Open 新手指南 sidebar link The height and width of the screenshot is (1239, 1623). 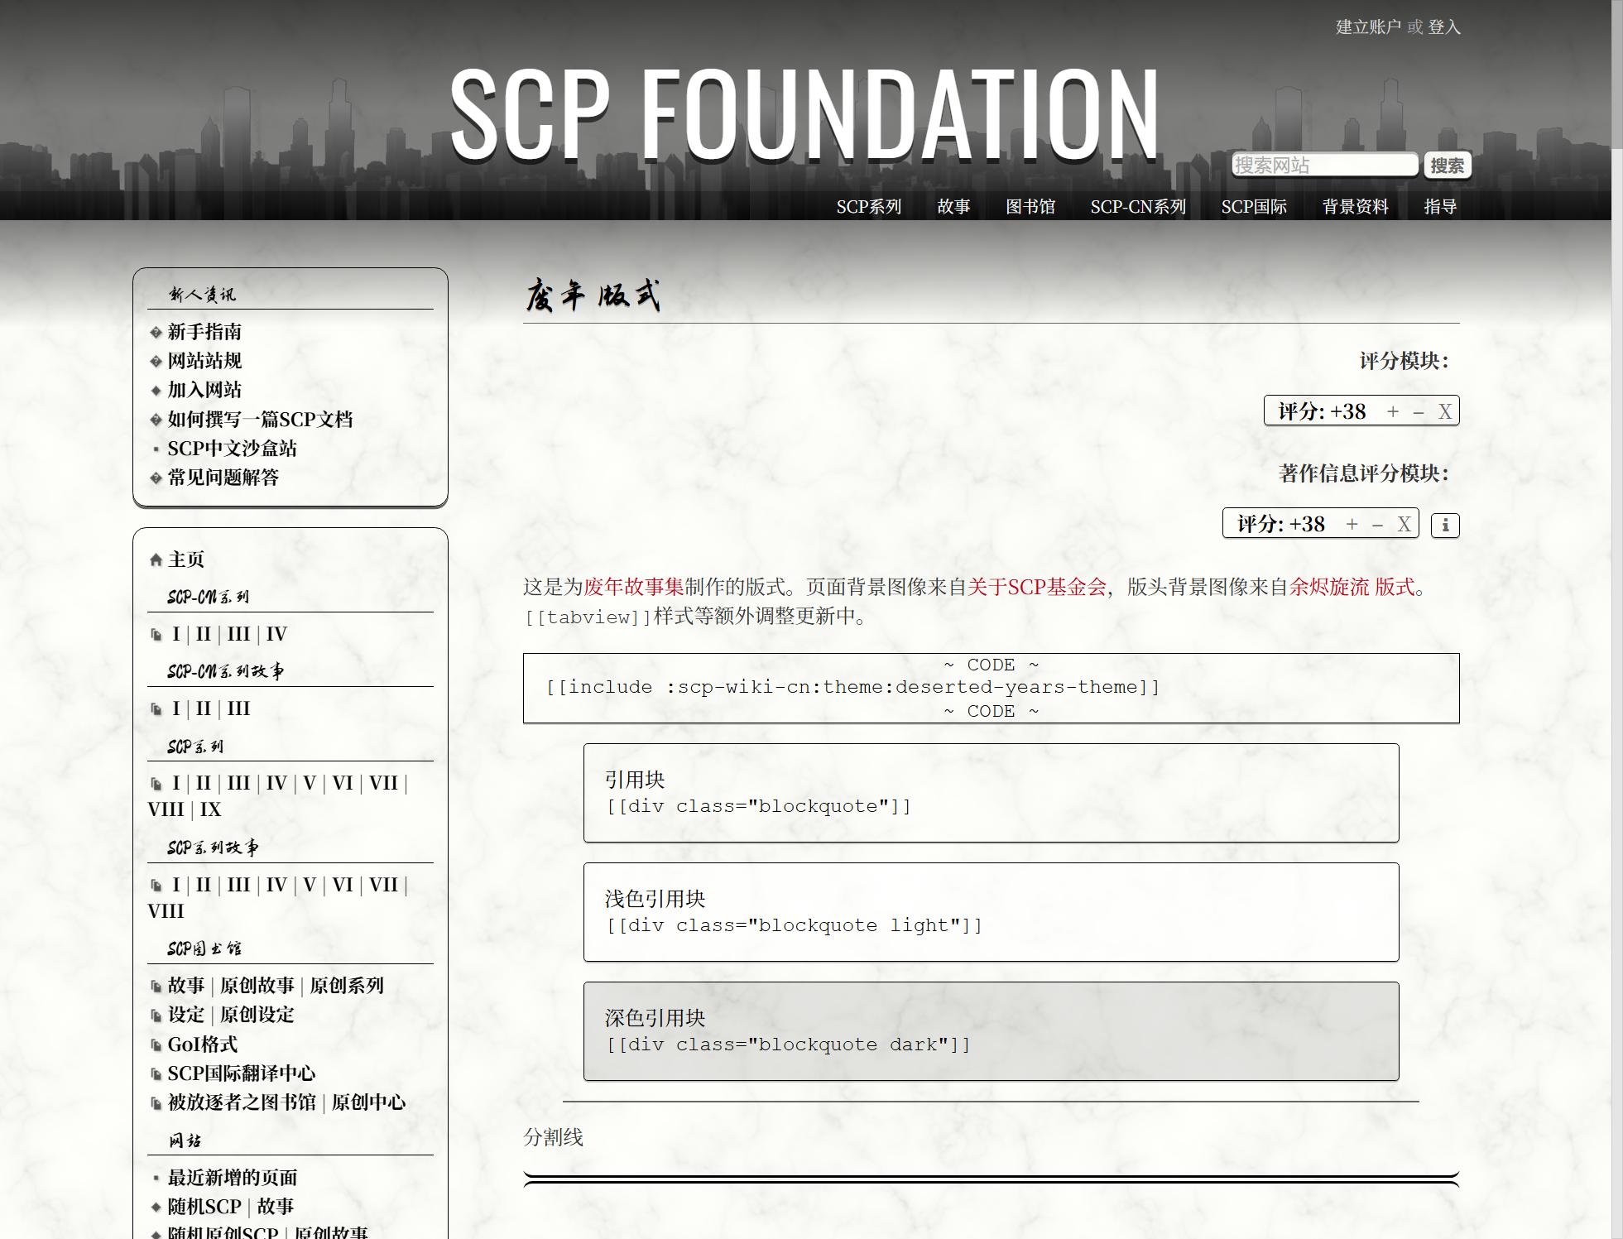click(x=204, y=332)
